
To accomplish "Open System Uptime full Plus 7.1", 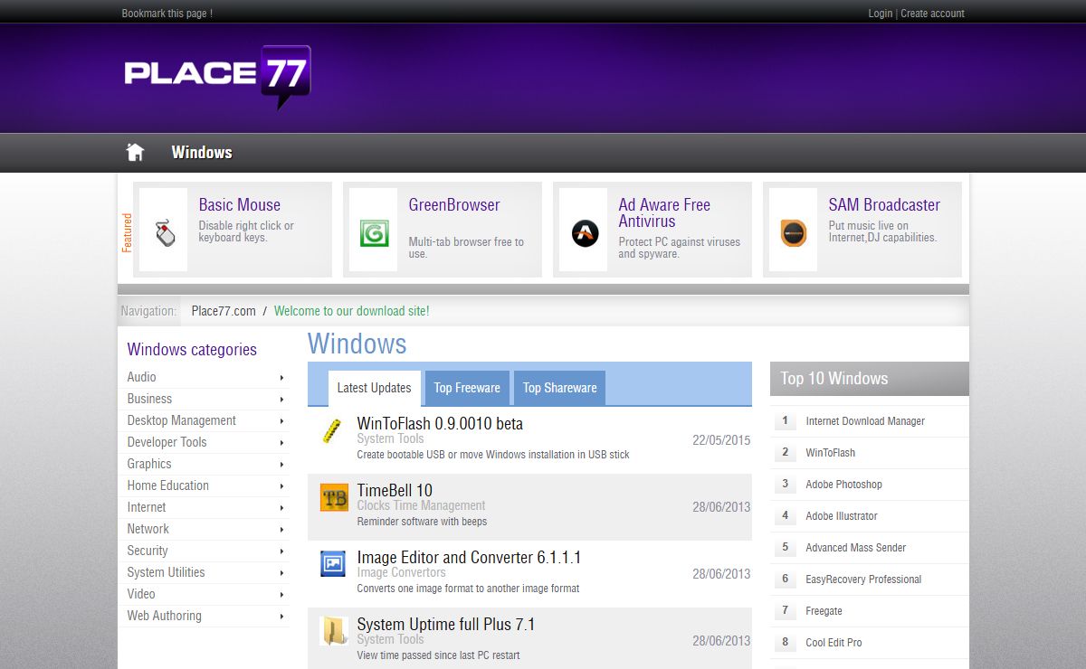I will point(446,624).
